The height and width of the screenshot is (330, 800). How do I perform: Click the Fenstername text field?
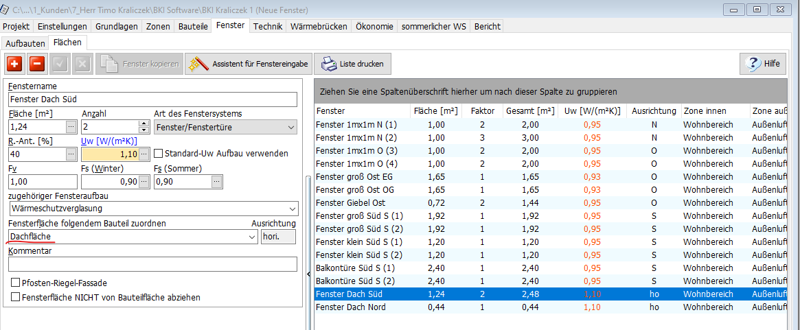coord(152,99)
